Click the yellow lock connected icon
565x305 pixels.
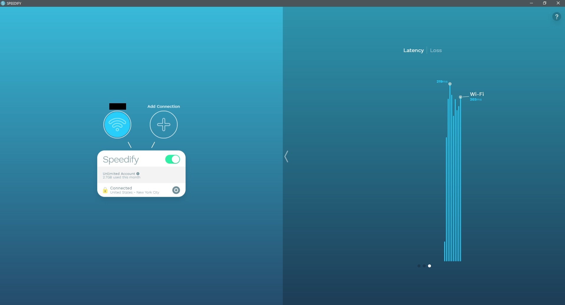[105, 190]
